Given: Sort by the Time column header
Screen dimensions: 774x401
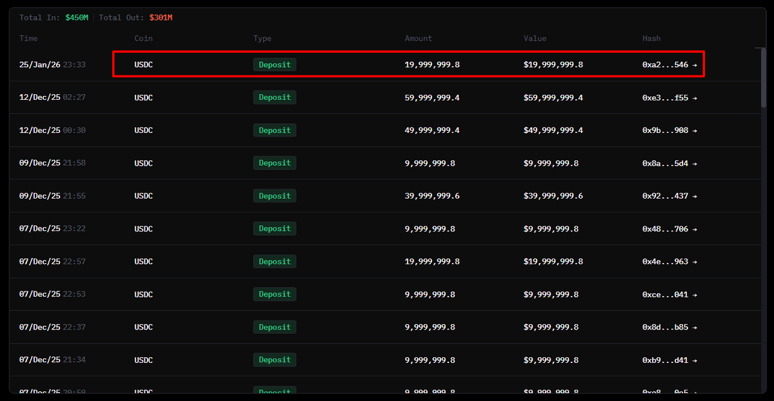Looking at the screenshot, I should click(x=28, y=39).
